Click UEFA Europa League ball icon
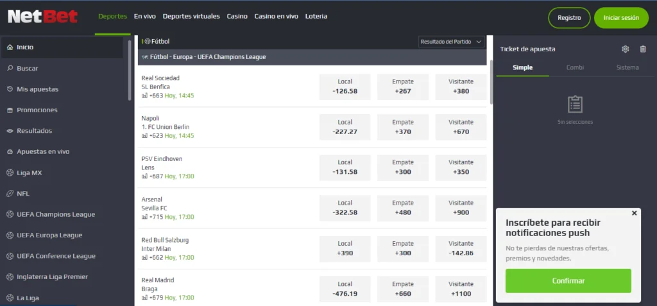The width and height of the screenshot is (657, 306). pyautogui.click(x=10, y=235)
